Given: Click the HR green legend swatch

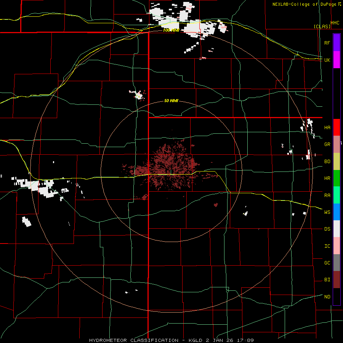Looking at the screenshot, I should 337,178.
